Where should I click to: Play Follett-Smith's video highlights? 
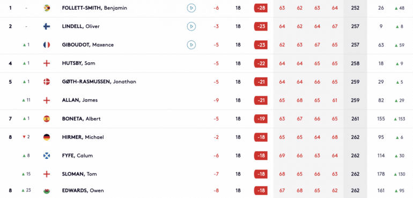191,8
